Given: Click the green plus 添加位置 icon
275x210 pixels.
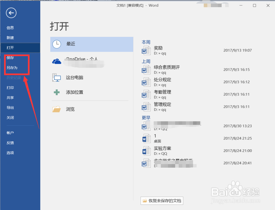Looking at the screenshot, I should pos(57,92).
